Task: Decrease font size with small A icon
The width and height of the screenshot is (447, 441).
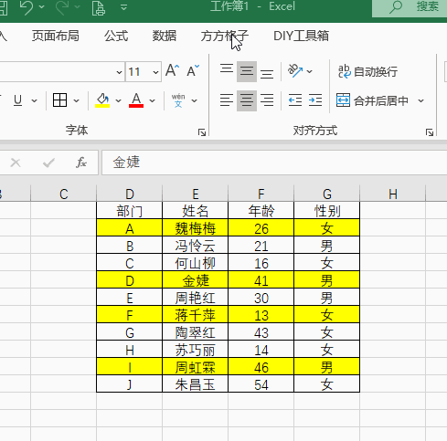Action: pos(193,70)
